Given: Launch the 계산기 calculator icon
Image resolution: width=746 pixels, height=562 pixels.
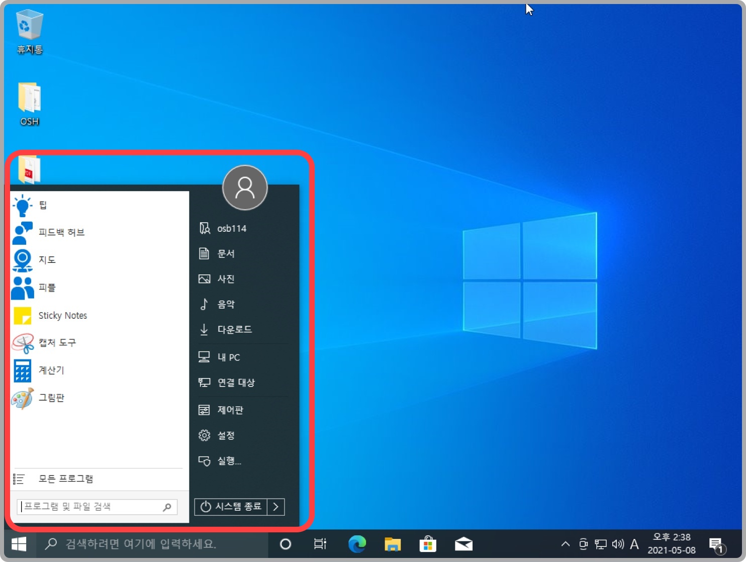Looking at the screenshot, I should coord(23,370).
